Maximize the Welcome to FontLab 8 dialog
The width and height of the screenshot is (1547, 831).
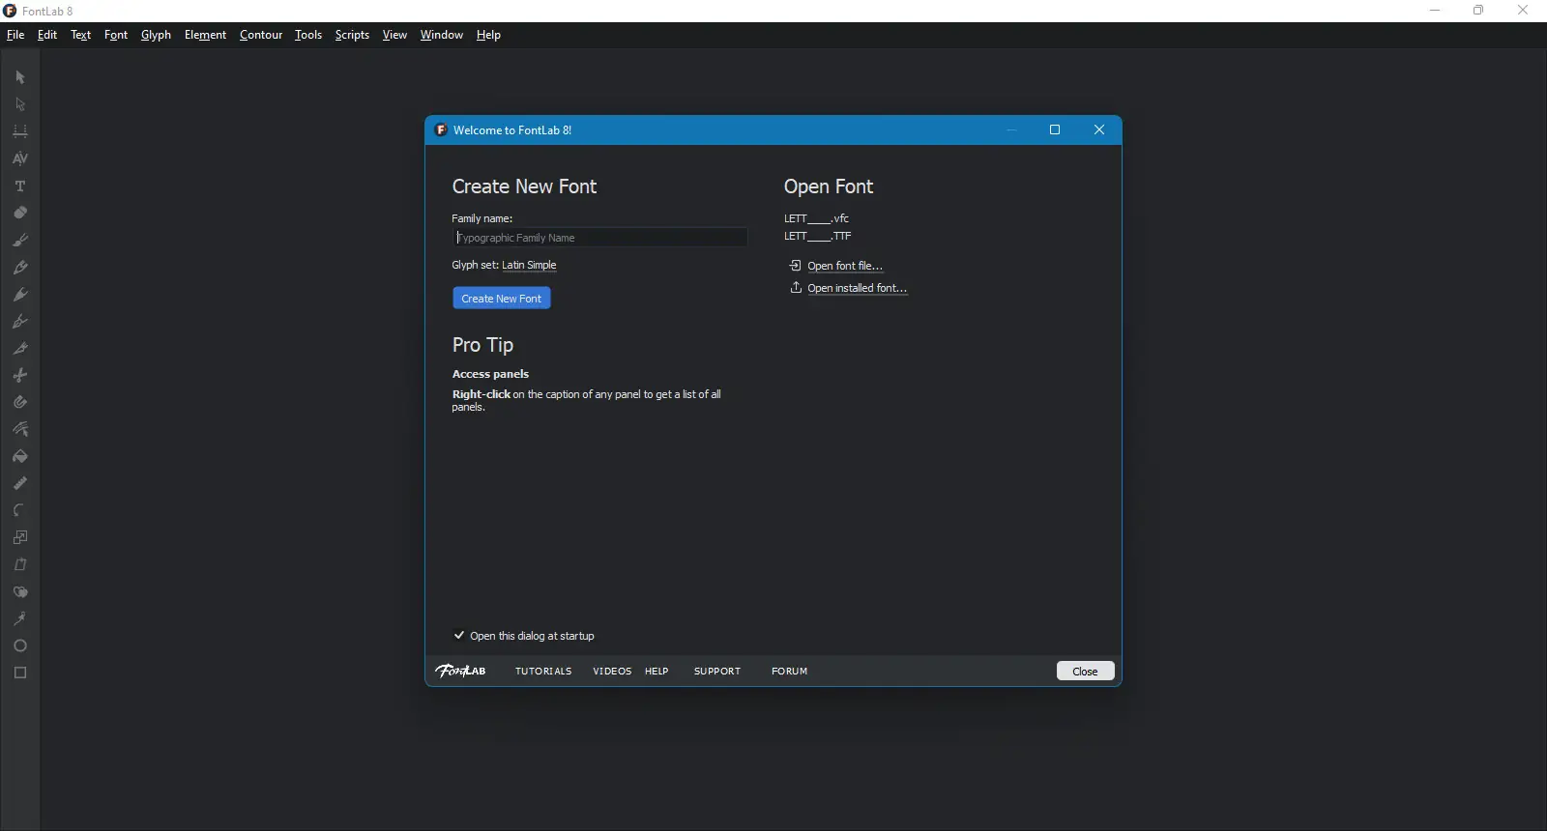pos(1055,130)
